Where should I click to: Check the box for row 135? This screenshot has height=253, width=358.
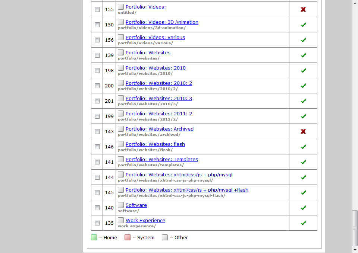click(x=97, y=223)
